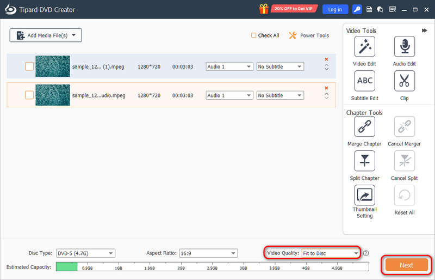Open the Video Edit tool
435x280 pixels.
(x=364, y=47)
